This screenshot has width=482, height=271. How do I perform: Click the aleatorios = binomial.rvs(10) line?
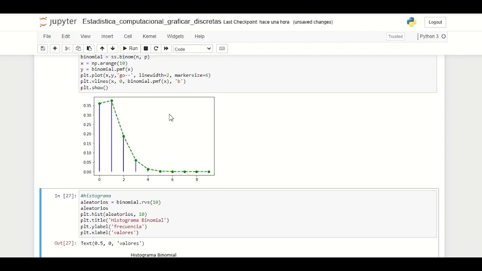tap(120, 202)
